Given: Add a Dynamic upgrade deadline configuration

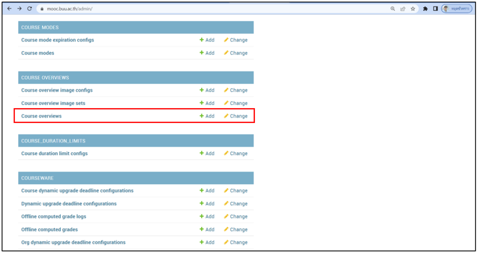Looking at the screenshot, I should (207, 204).
